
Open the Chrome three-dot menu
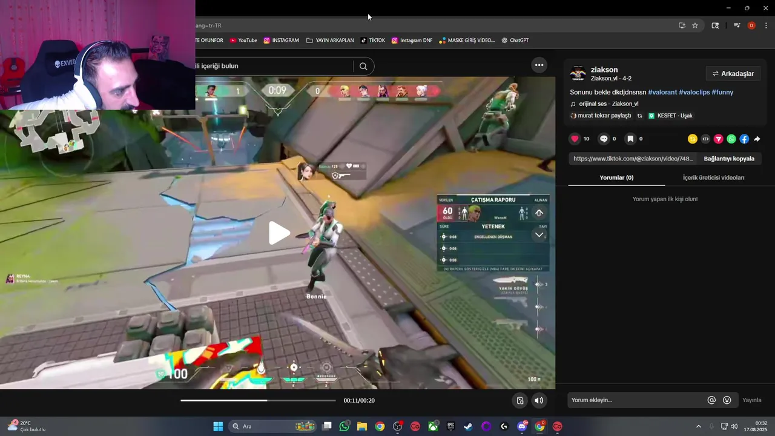[765, 25]
